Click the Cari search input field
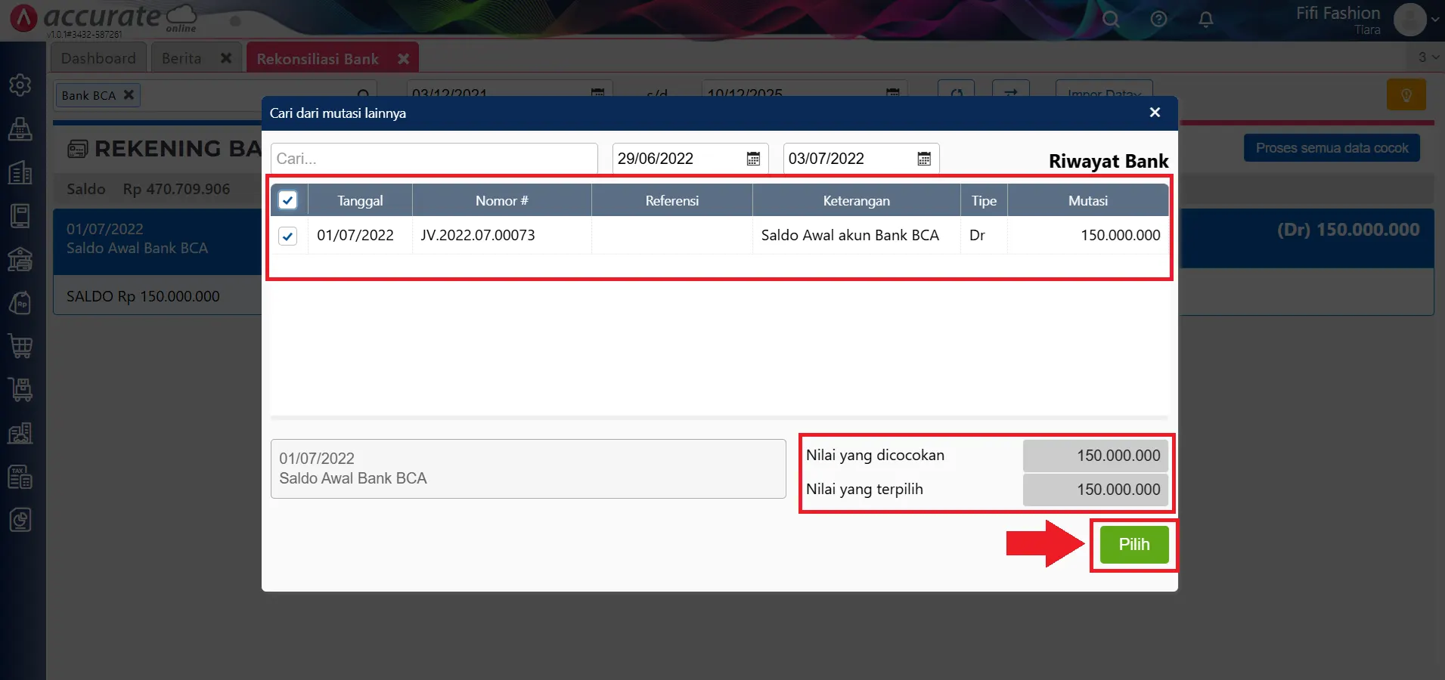Screen dimensions: 1445x680 click(433, 159)
